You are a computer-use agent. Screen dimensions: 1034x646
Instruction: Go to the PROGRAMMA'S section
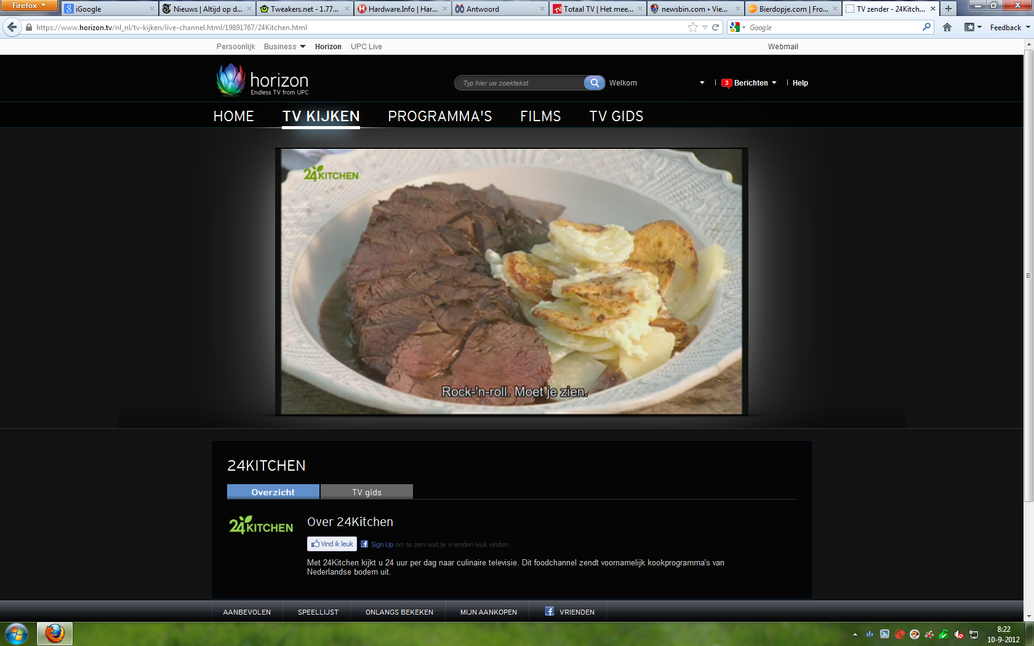coord(439,116)
